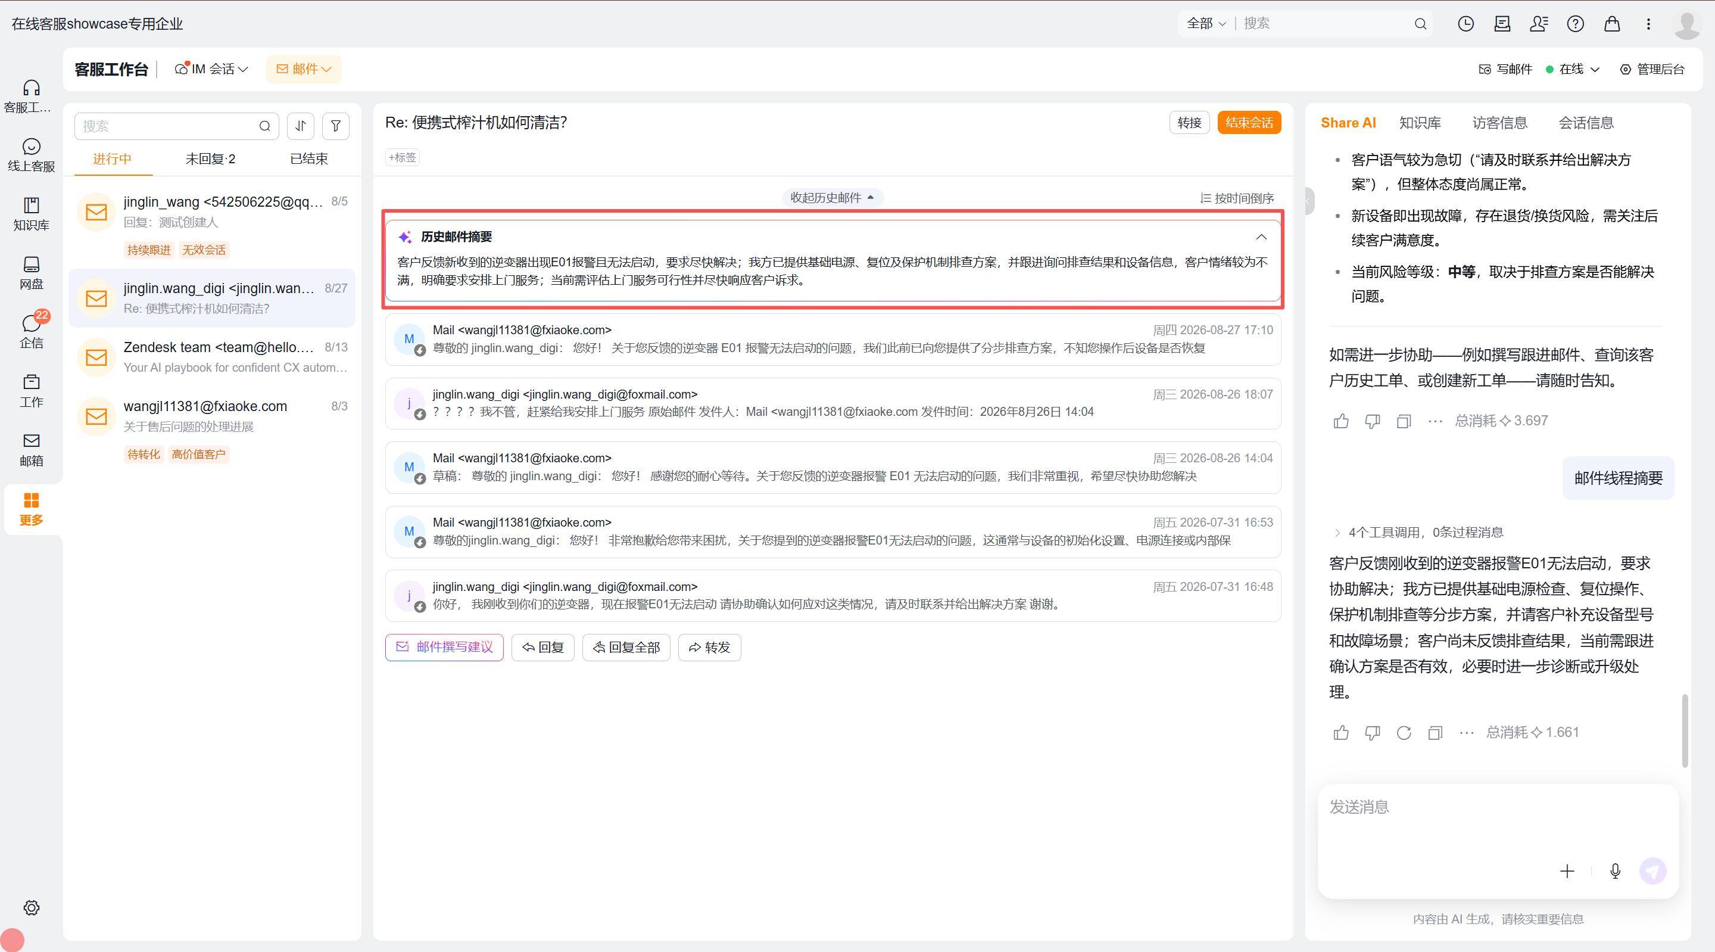Viewport: 1715px width, 952px height.
Task: Click the top search magnifier icon
Action: pos(1420,24)
